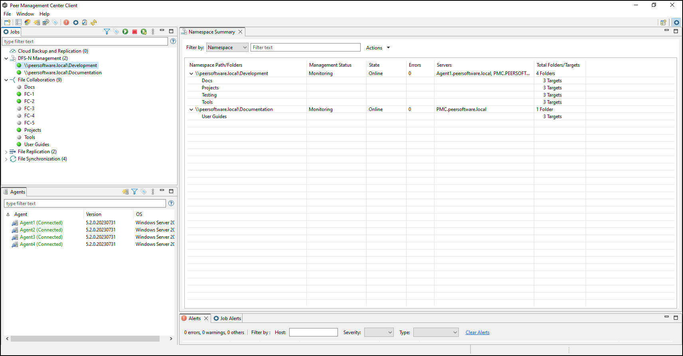Collapse \\peersoftware.local\Development row in Namespace Summary
683x356 pixels.
pyautogui.click(x=191, y=73)
